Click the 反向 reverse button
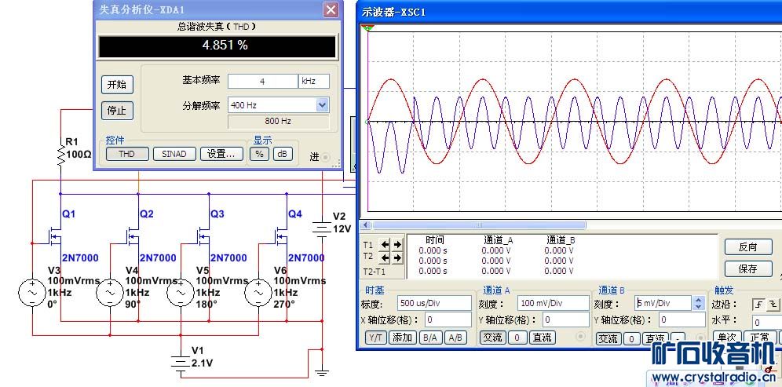 click(747, 246)
